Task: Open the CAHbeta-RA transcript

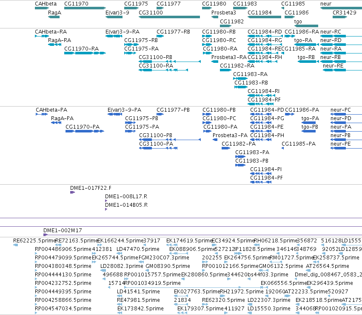Action: (42, 36)
